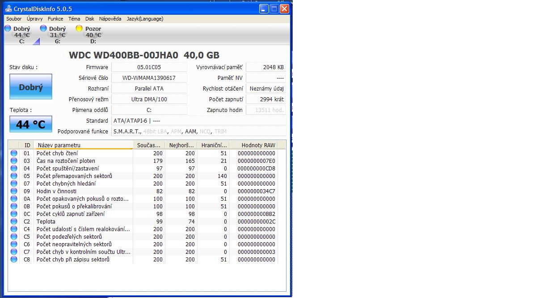This screenshot has width=543, height=298.
Task: Click status orb of attribute C6 row
Action: click(x=14, y=244)
